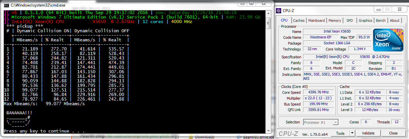Screen dimensions: 409x139
Task: Go to the About tab
Action: (395, 21)
